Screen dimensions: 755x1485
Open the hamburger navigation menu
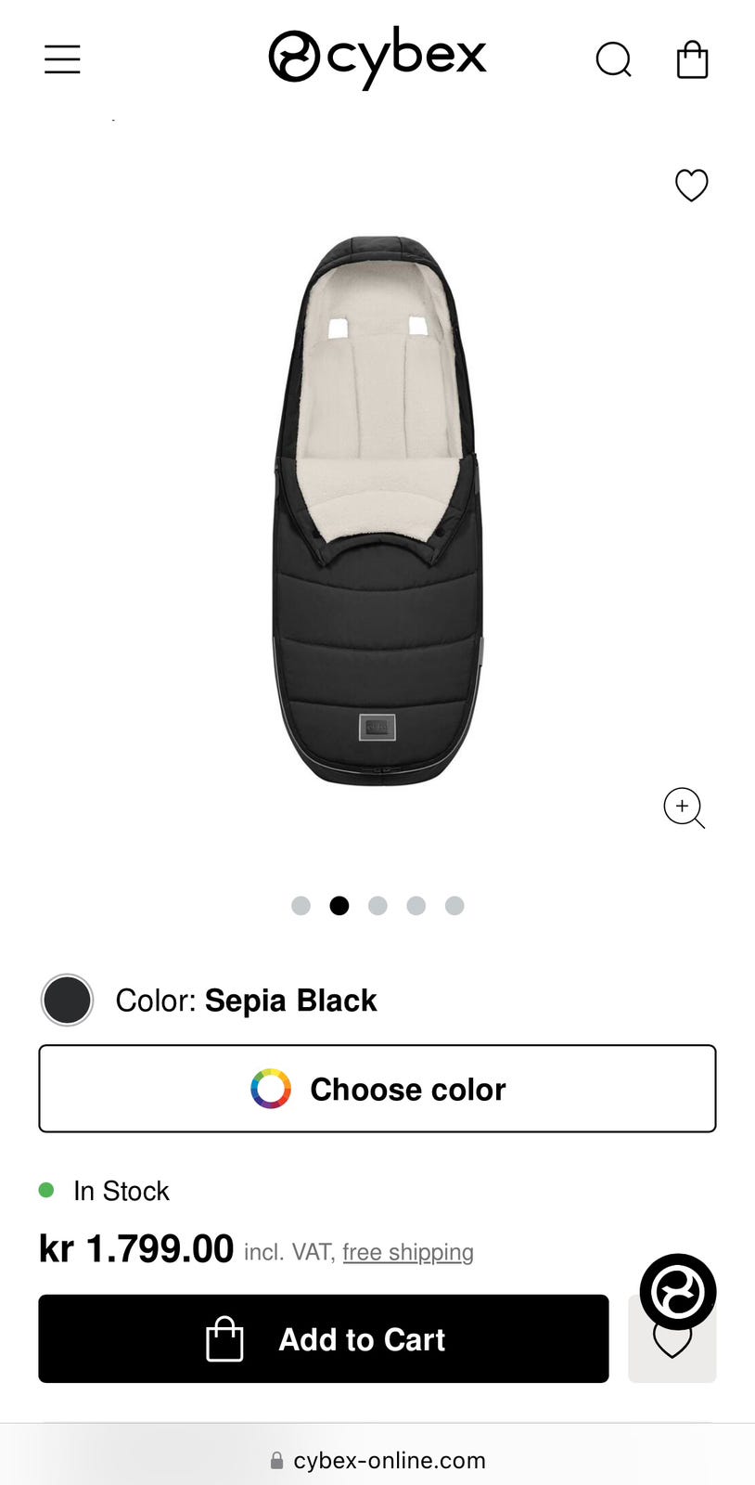(62, 59)
